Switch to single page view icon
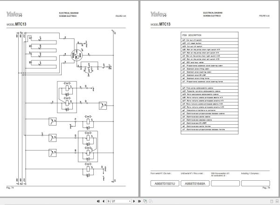Screen dimensions: 280x205 click(x=272, y=201)
